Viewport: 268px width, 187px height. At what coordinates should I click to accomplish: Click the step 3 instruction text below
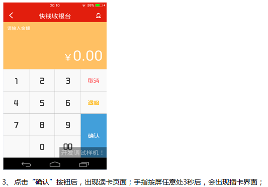click(x=132, y=182)
